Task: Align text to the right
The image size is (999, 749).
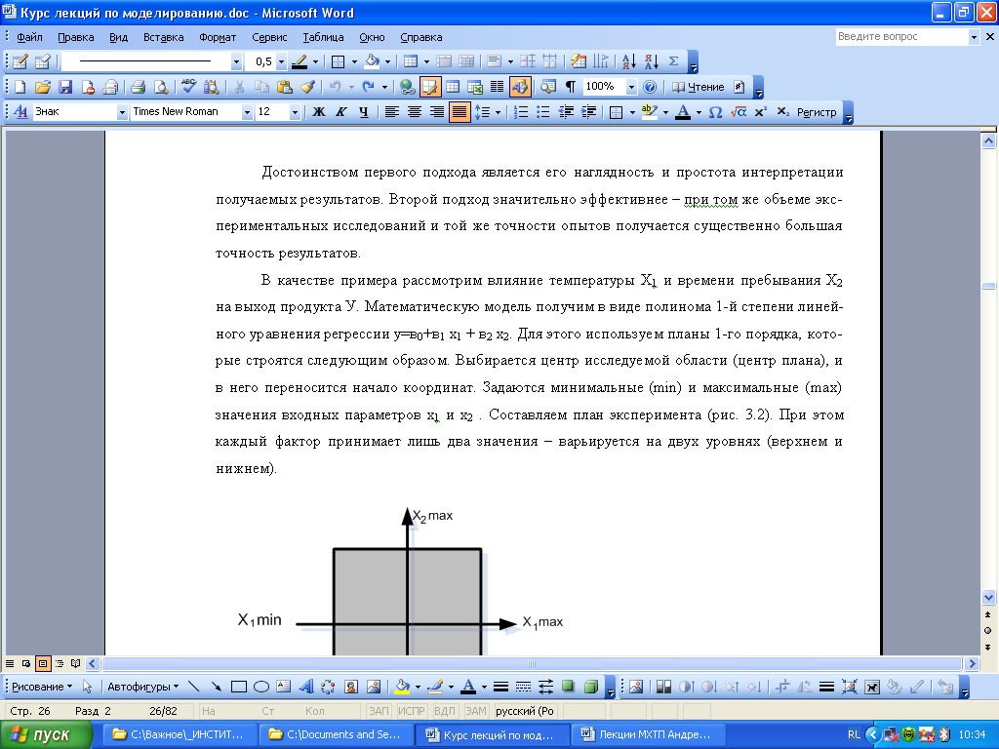Action: pos(436,112)
